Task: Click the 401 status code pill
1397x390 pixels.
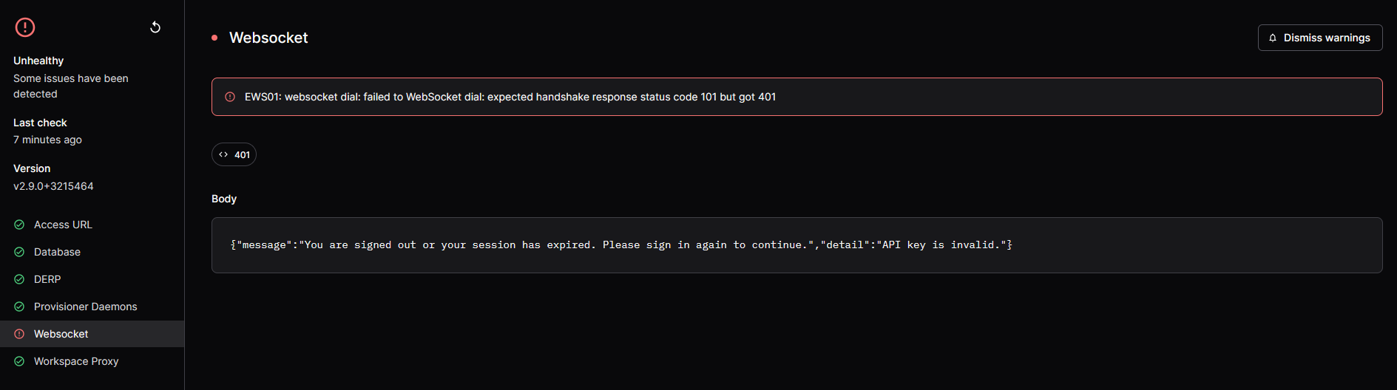Action: tap(234, 154)
